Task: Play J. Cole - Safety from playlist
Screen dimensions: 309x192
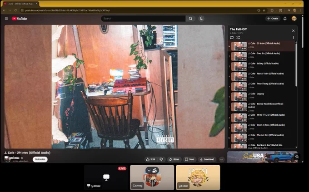Action: (261, 66)
